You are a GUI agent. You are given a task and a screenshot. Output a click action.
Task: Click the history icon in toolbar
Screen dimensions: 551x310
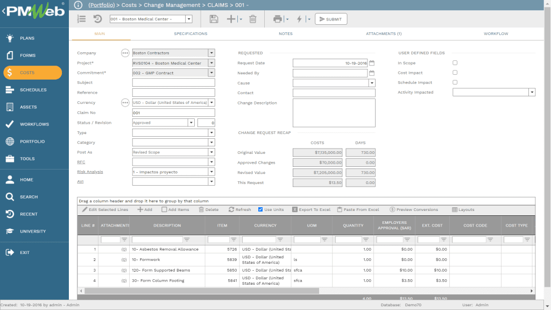pyautogui.click(x=98, y=19)
